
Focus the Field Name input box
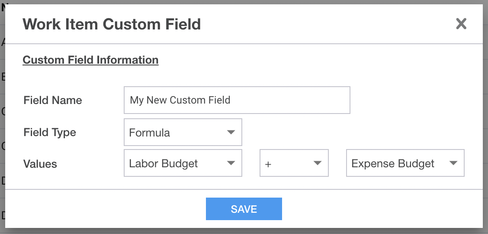237,100
